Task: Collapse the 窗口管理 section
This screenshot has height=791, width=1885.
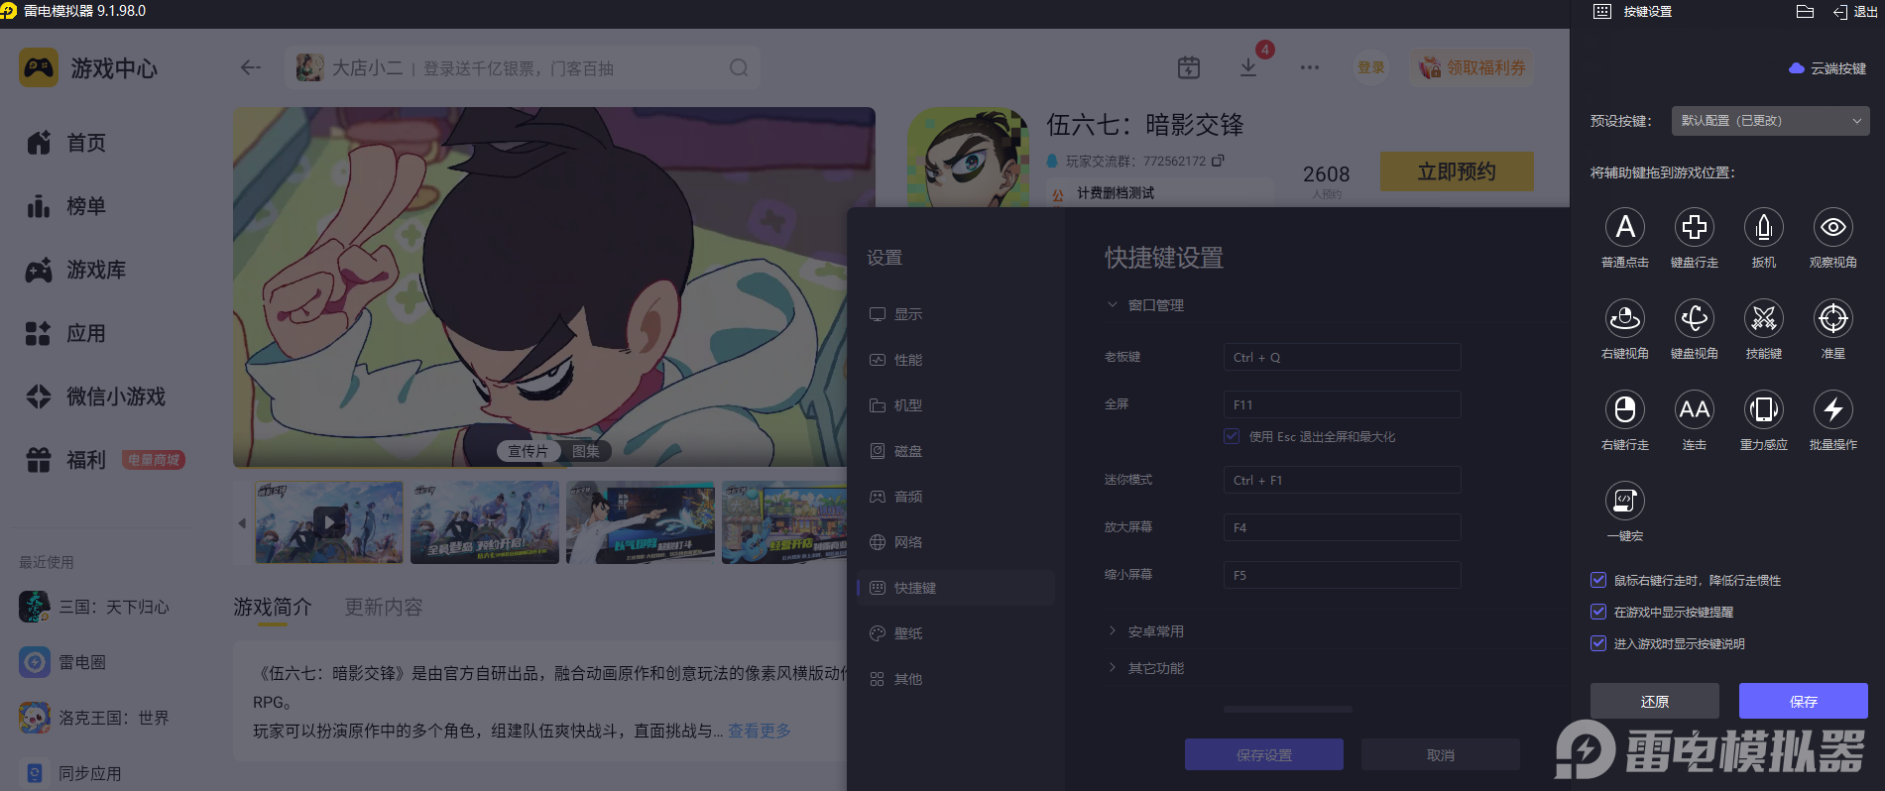Action: click(1144, 305)
